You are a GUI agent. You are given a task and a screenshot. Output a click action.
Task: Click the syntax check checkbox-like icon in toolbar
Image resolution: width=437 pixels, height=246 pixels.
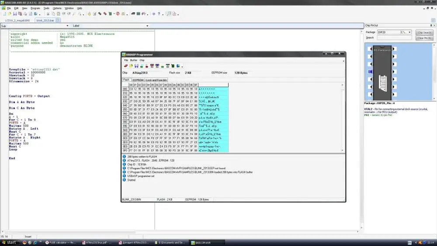point(94,14)
